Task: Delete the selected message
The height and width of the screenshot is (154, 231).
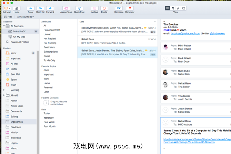Action: tap(104, 8)
